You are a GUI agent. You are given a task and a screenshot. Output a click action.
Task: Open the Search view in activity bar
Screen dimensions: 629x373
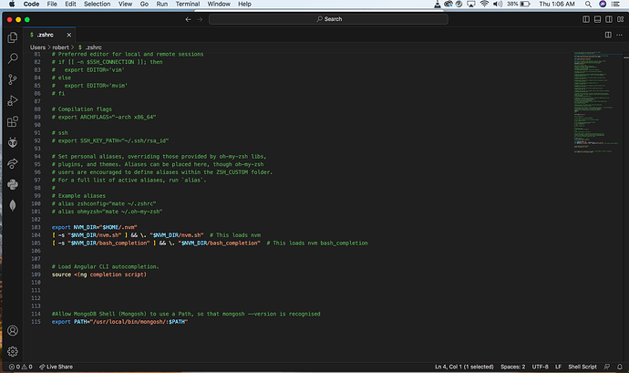[x=13, y=58]
